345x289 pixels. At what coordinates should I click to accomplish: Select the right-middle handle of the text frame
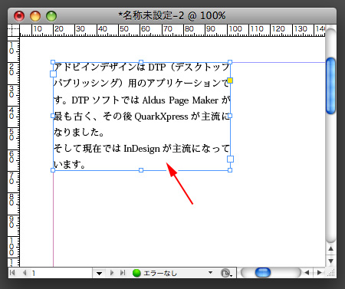(x=230, y=116)
